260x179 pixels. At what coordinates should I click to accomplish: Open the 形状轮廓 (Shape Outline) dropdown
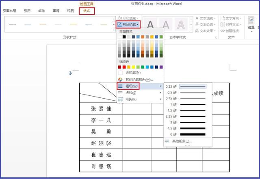click(x=129, y=25)
